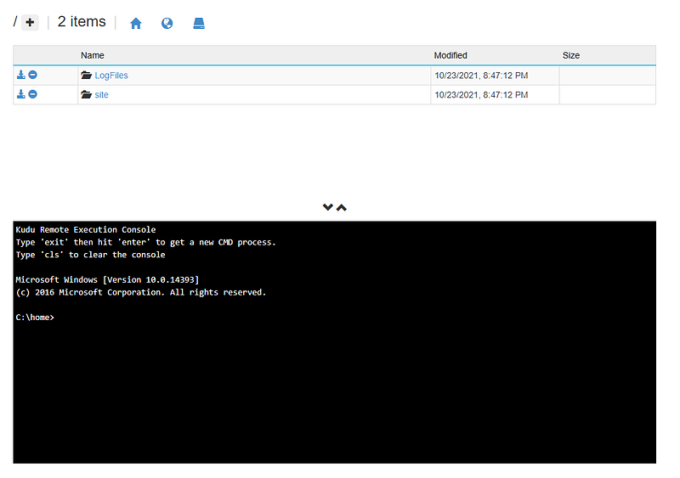The height and width of the screenshot is (478, 680).
Task: Click Microsoft Windows version line in console
Action: point(107,279)
